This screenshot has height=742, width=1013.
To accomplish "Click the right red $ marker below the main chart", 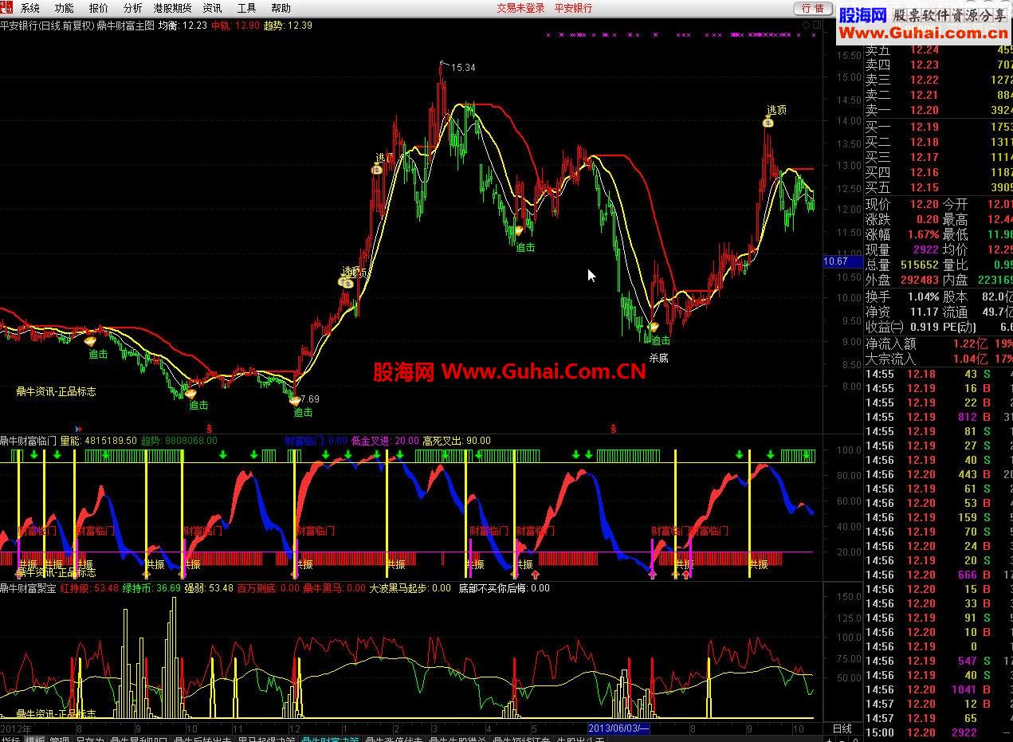I will coord(613,429).
